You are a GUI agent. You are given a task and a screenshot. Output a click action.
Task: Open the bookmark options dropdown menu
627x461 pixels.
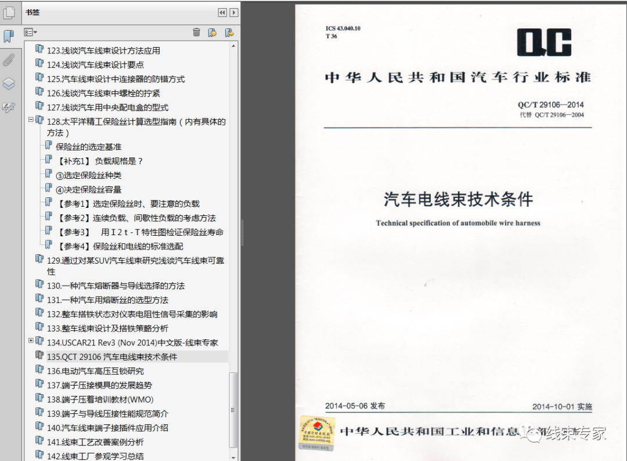(29, 33)
